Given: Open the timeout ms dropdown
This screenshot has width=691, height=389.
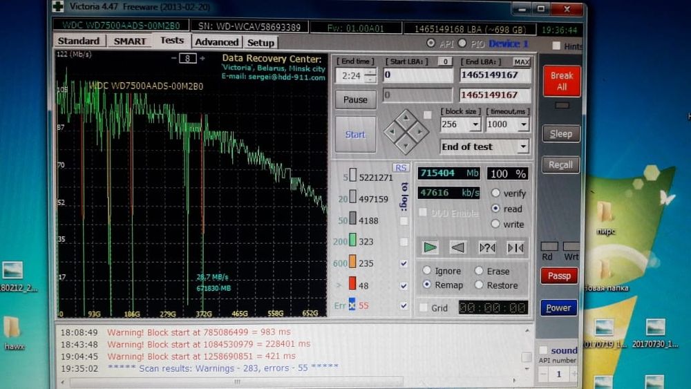Looking at the screenshot, I should [523, 124].
